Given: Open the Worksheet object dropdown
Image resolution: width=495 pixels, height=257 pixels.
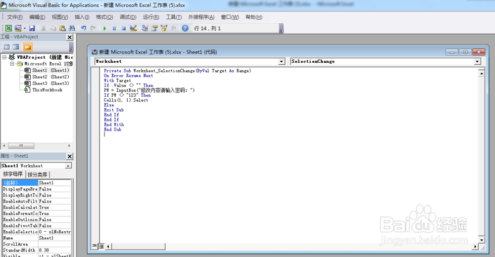Looking at the screenshot, I should 282,62.
